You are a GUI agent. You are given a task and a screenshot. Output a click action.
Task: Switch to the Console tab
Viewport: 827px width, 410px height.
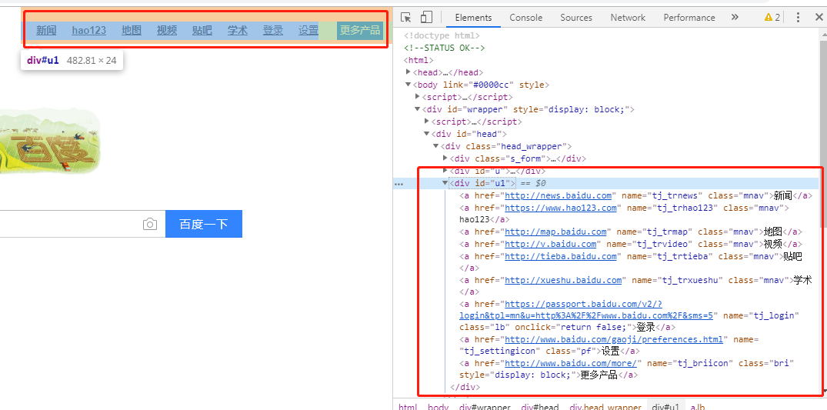[x=526, y=18]
